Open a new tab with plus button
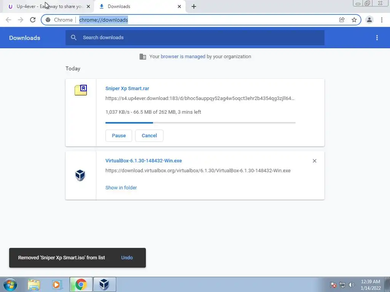390x292 pixels. tap(194, 6)
